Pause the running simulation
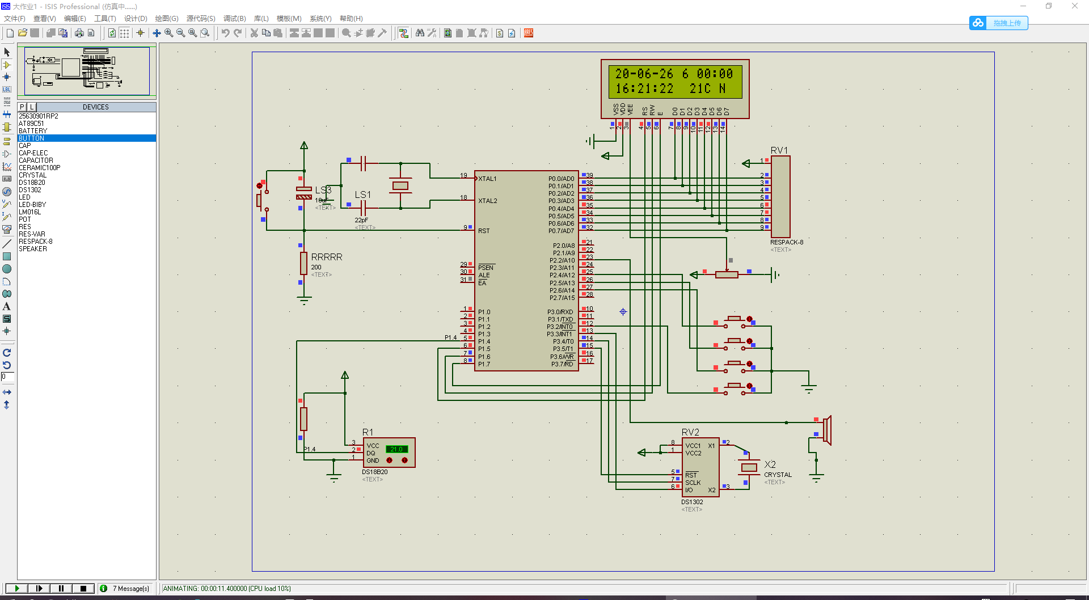1089x600 pixels. (x=61, y=589)
